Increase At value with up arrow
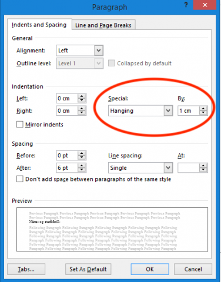Image resolution: width=221 pixels, height=282 pixels. coord(203,166)
